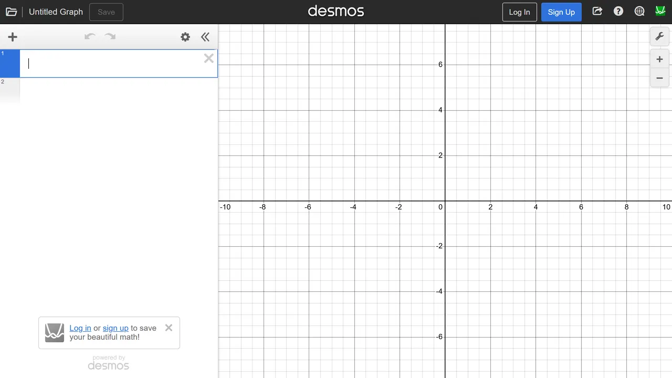Open the Share Graph icon

pos(597,11)
